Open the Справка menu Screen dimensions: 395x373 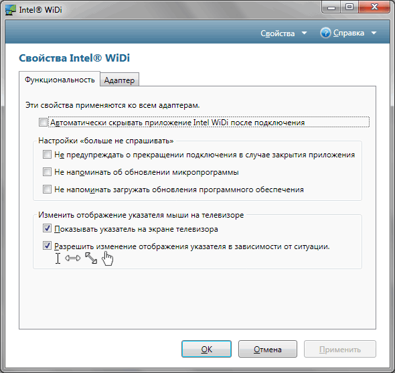point(349,33)
